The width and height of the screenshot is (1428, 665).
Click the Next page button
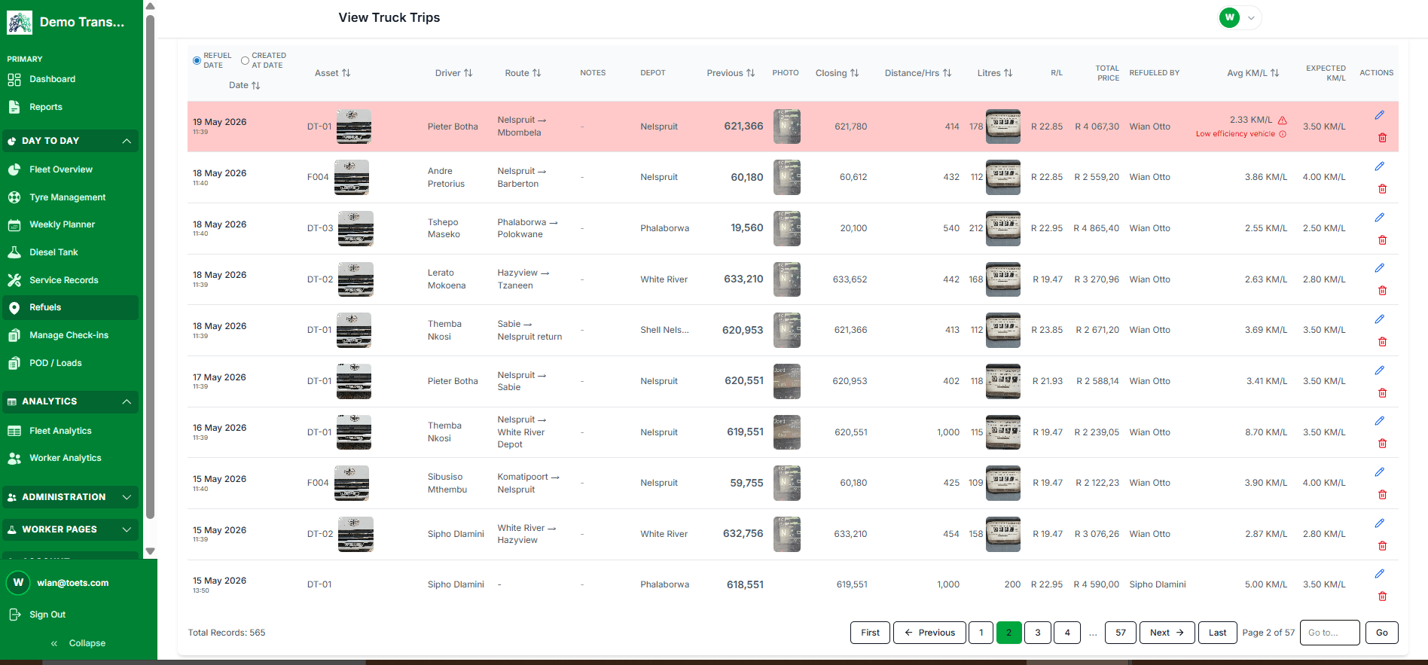(1167, 633)
